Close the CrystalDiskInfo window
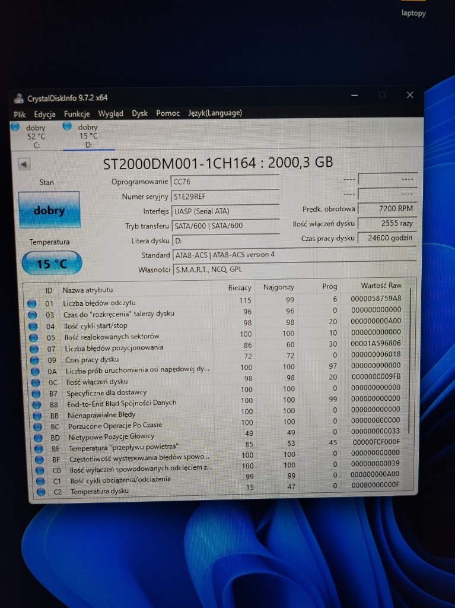Screen dimensions: 455x608 410,95
